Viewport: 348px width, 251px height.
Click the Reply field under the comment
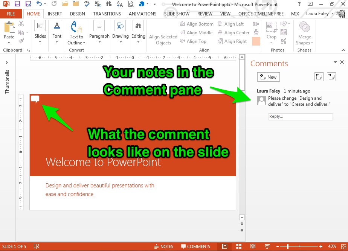301,117
